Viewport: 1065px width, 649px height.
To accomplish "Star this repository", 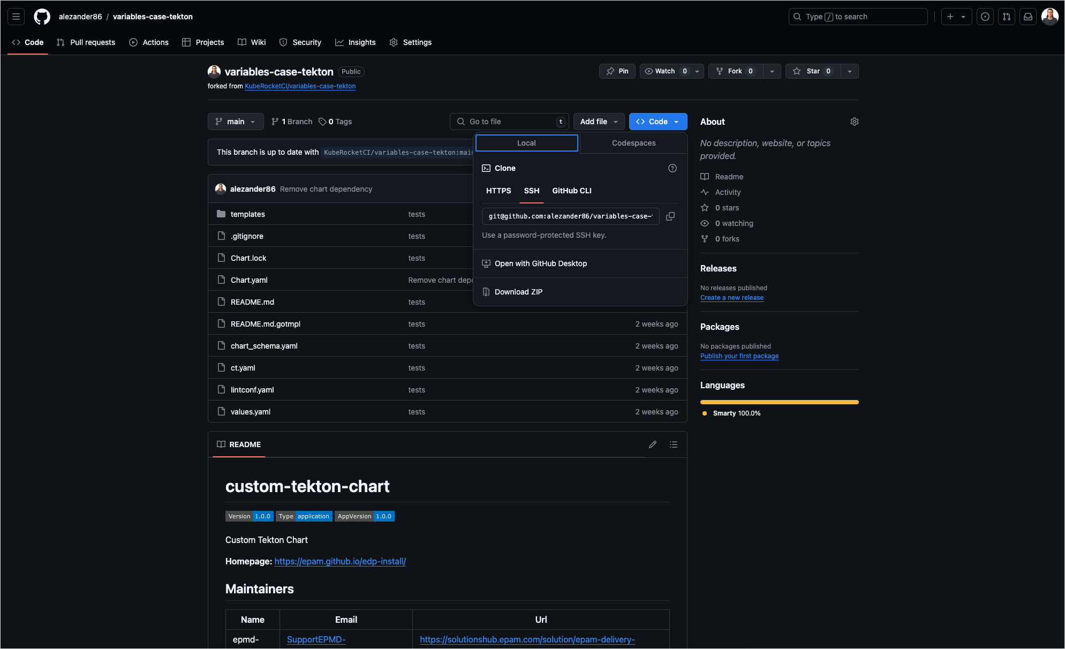I will click(812, 71).
